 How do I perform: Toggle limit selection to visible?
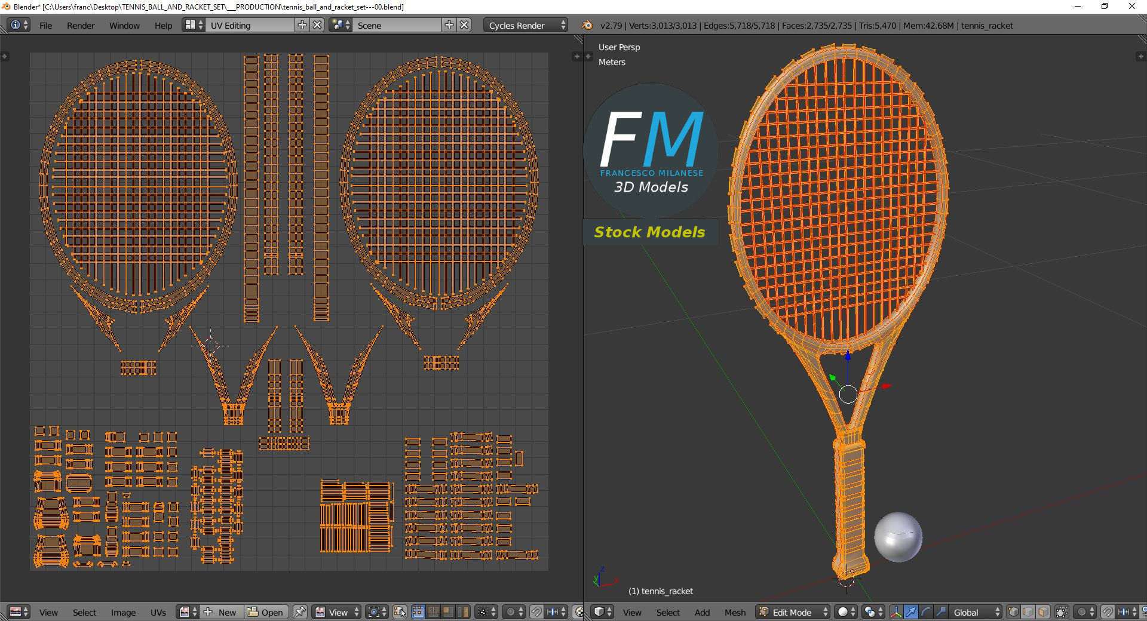tap(1062, 612)
